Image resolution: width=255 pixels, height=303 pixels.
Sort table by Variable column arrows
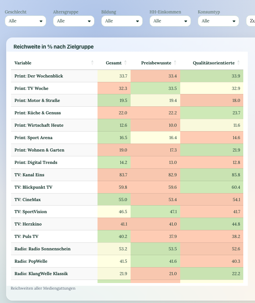pyautogui.click(x=92, y=63)
